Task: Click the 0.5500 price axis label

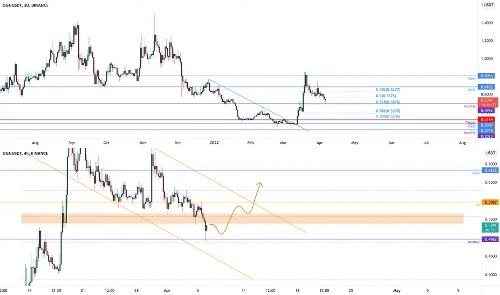Action: pos(491,219)
